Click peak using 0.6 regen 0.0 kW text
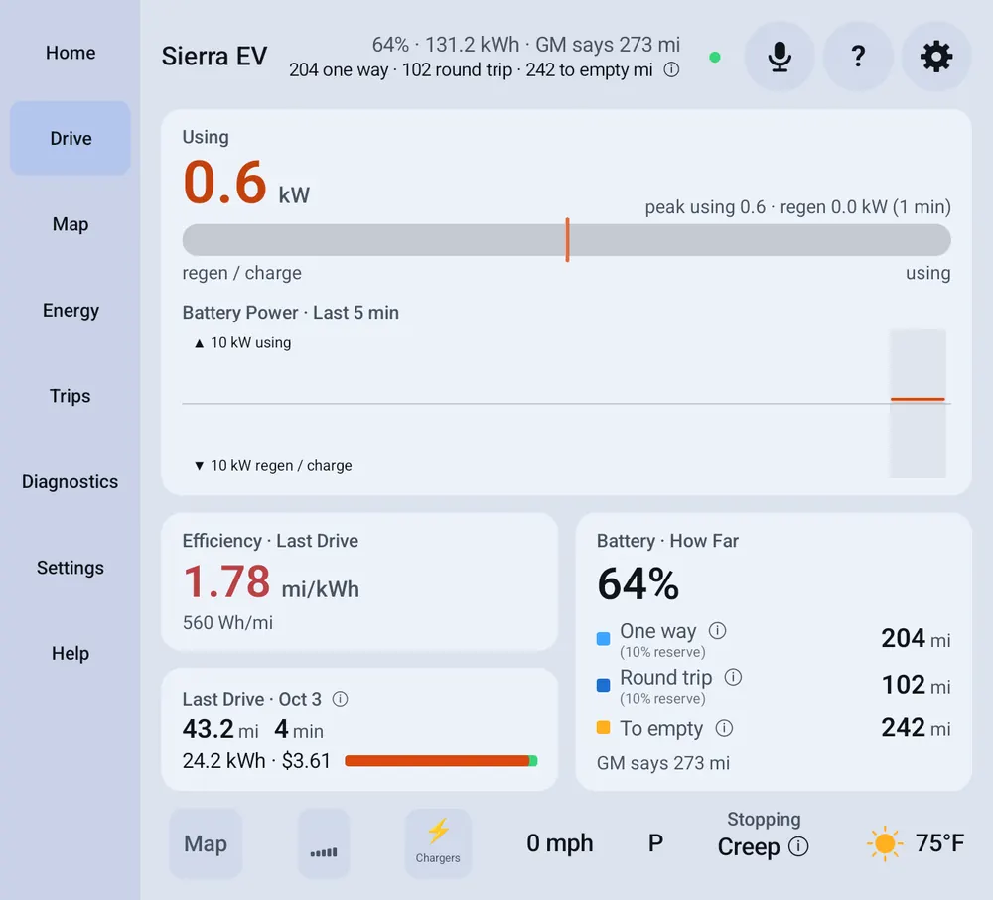The image size is (993, 900). [798, 207]
